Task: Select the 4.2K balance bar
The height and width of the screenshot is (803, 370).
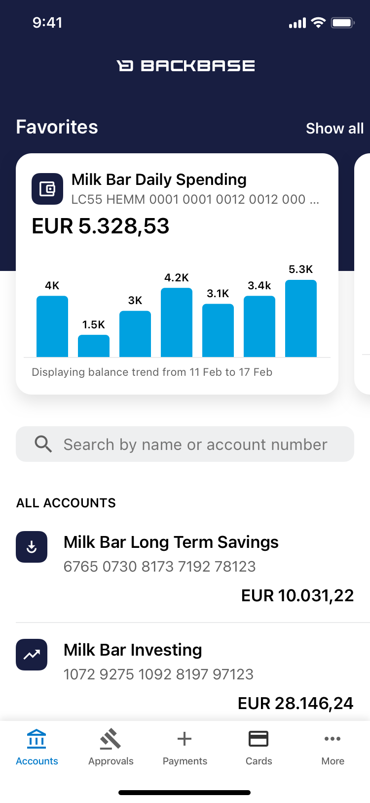Action: [x=177, y=322]
